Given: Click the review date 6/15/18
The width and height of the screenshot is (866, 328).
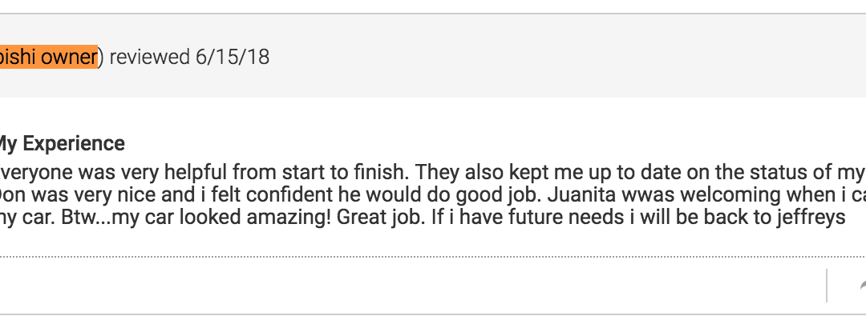Looking at the screenshot, I should [233, 57].
